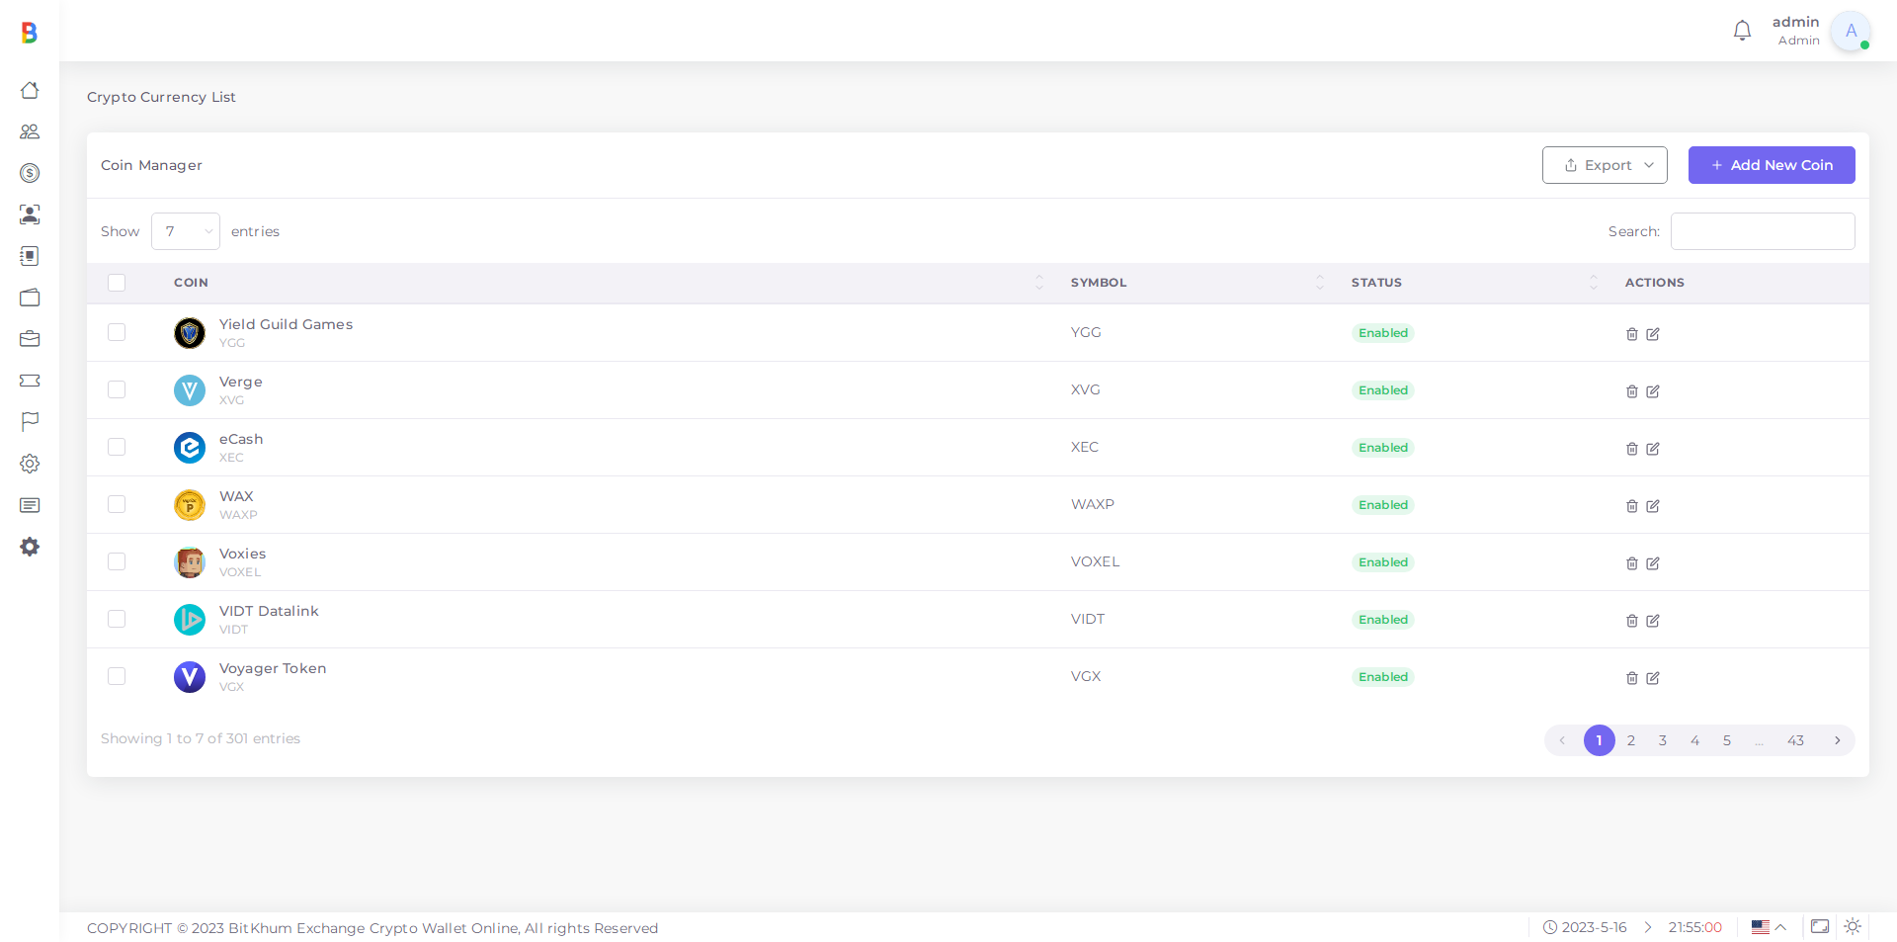The image size is (1897, 942).
Task: Delete the VIDT Datalink coin
Action: [x=1632, y=621]
